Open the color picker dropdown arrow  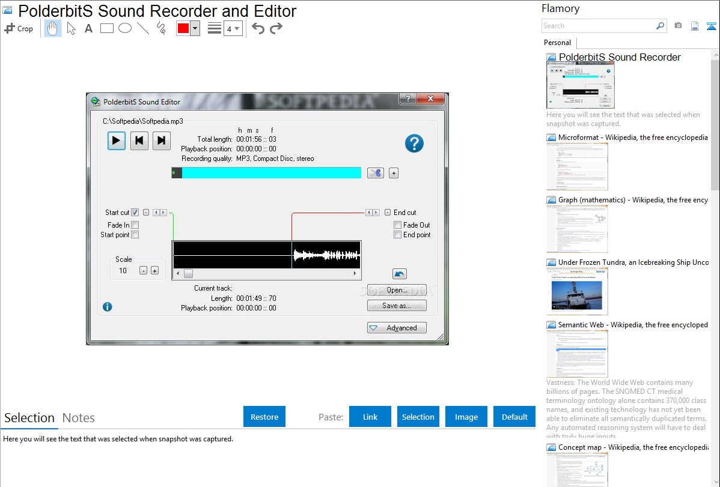coord(195,28)
